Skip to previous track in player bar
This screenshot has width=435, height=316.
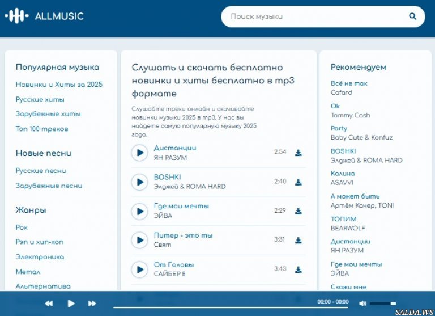click(x=49, y=304)
